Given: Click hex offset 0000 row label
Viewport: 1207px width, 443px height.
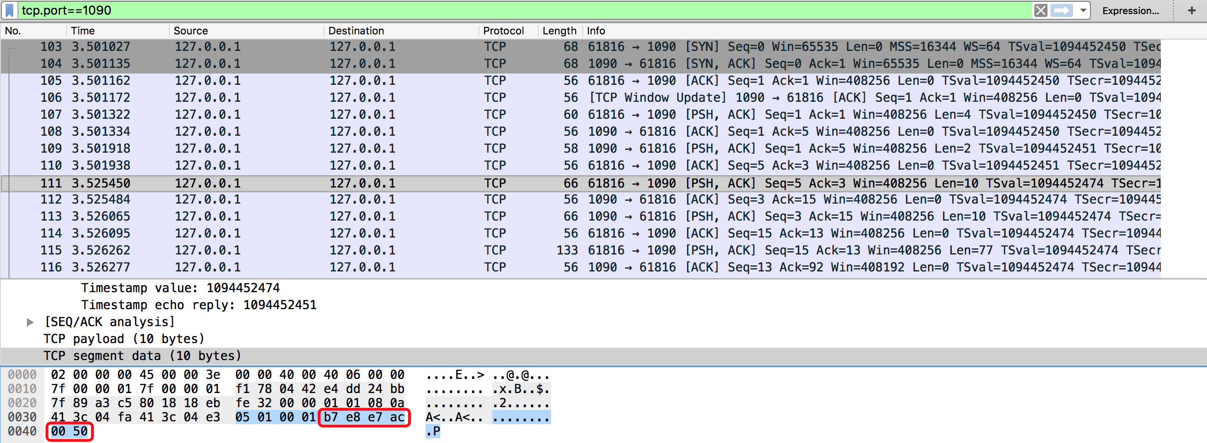Looking at the screenshot, I should (22, 375).
